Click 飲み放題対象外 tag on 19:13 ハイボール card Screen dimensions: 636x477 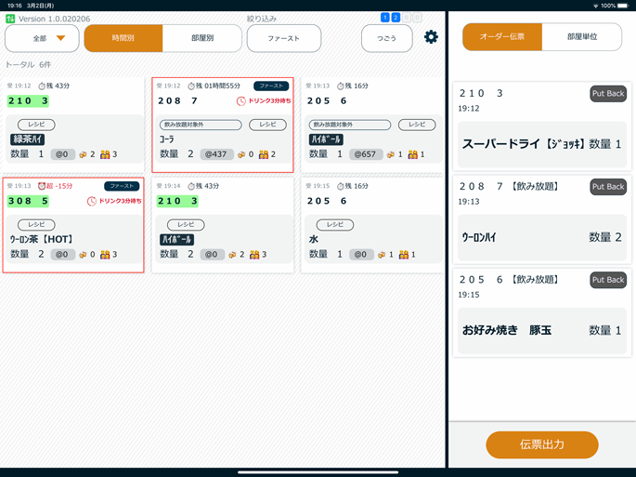pyautogui.click(x=350, y=125)
